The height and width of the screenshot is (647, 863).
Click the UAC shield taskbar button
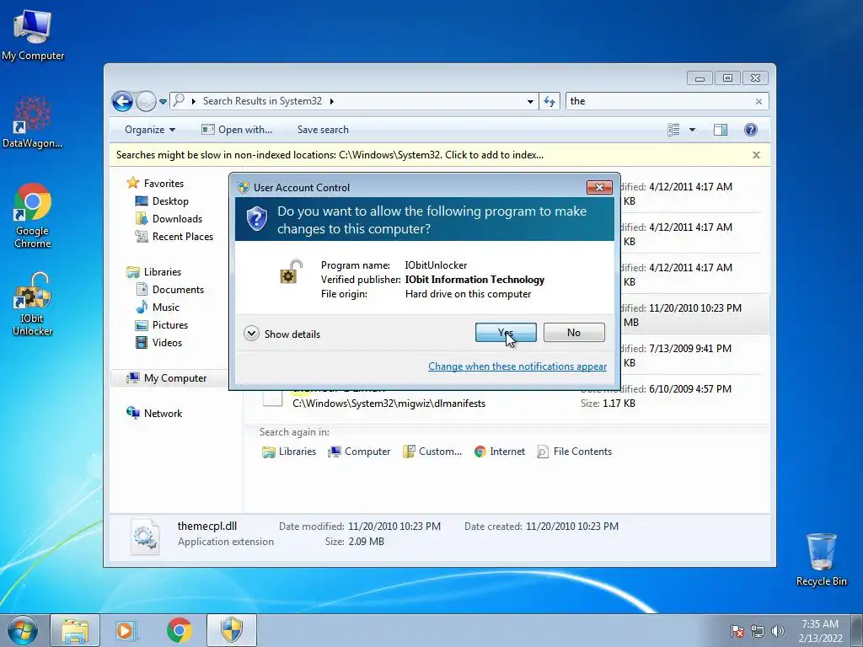[232, 630]
